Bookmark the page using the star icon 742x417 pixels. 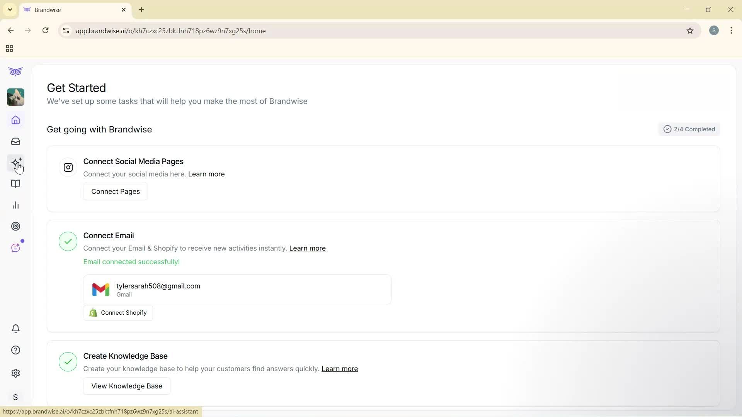click(x=691, y=31)
